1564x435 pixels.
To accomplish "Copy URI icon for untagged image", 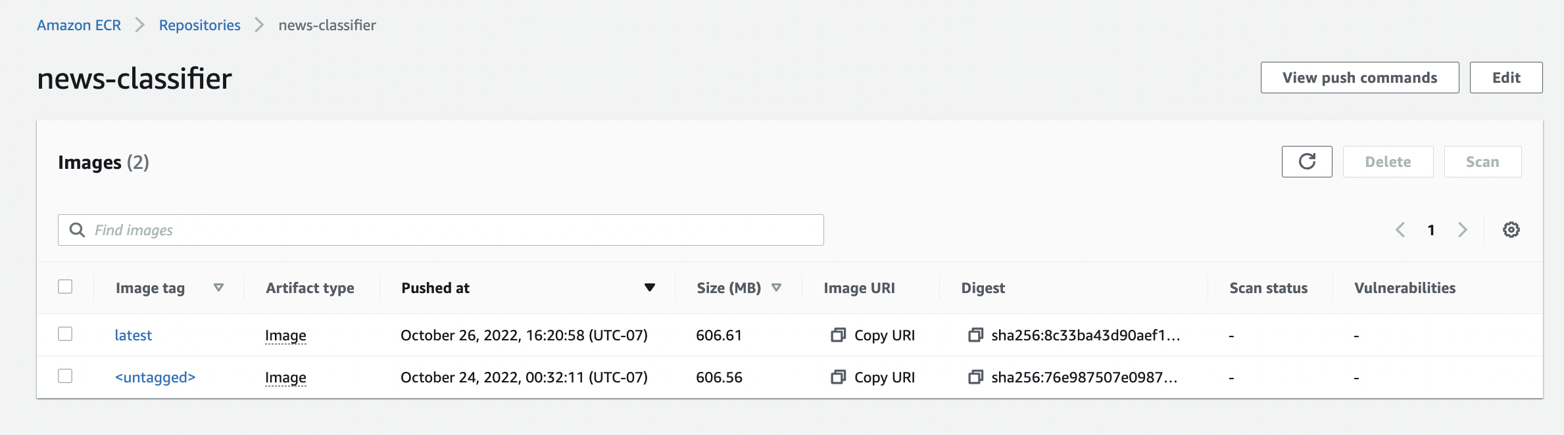I will [x=838, y=377].
